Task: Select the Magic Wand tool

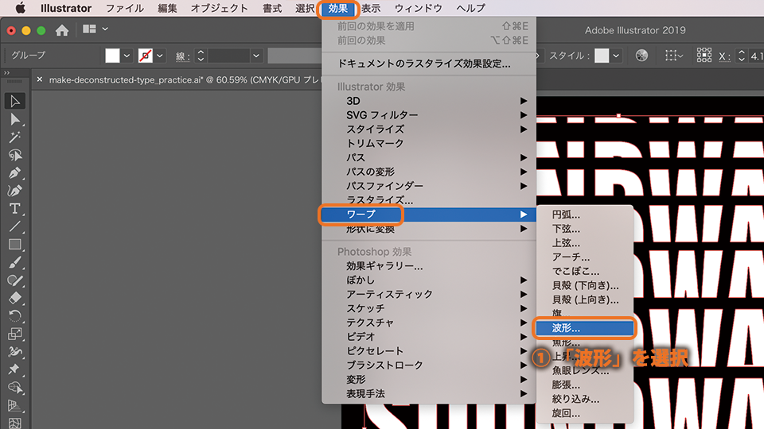Action: pos(14,137)
